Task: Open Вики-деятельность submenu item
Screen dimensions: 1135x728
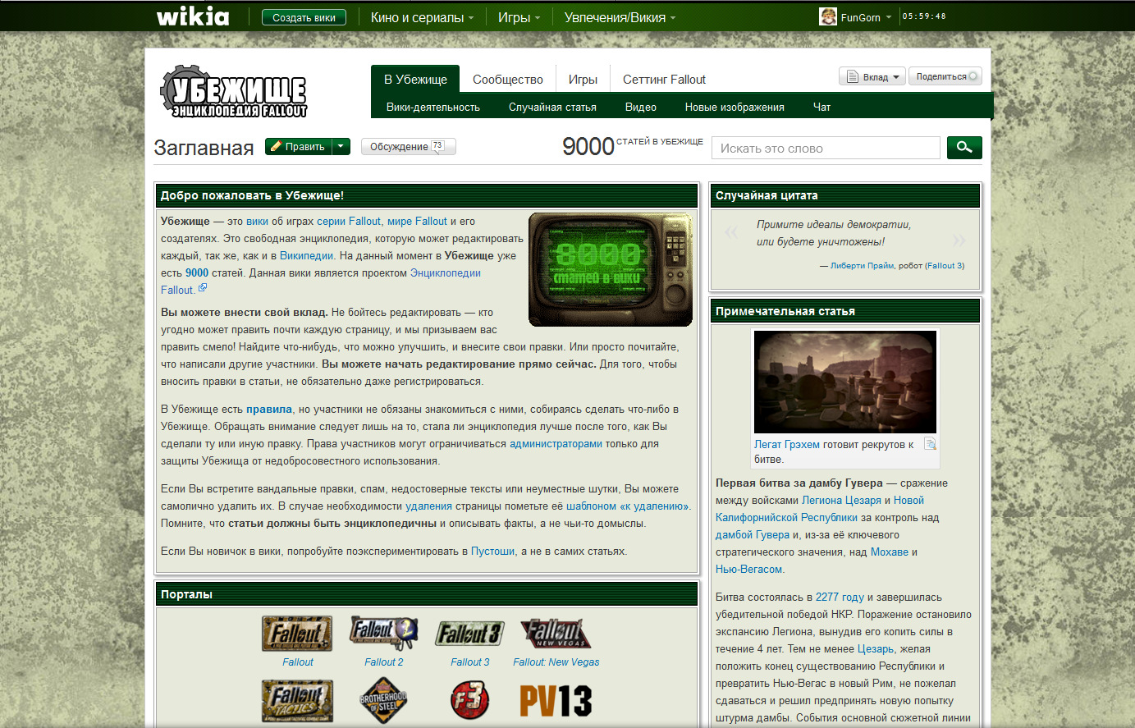Action: coord(433,107)
